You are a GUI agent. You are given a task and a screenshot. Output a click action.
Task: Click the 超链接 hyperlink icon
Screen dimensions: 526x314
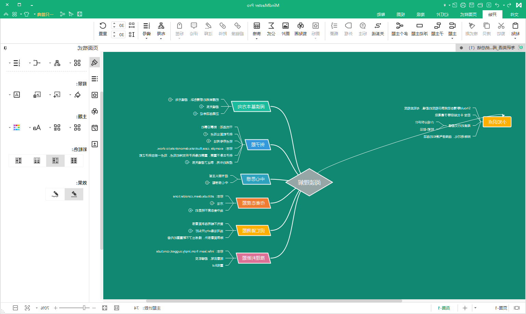237,26
